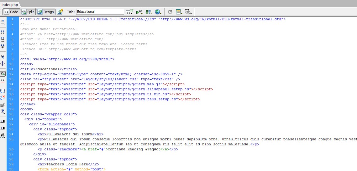The height and width of the screenshot is (171, 357).
Task: Click the div id="topbar" line
Action: pos(43,119)
